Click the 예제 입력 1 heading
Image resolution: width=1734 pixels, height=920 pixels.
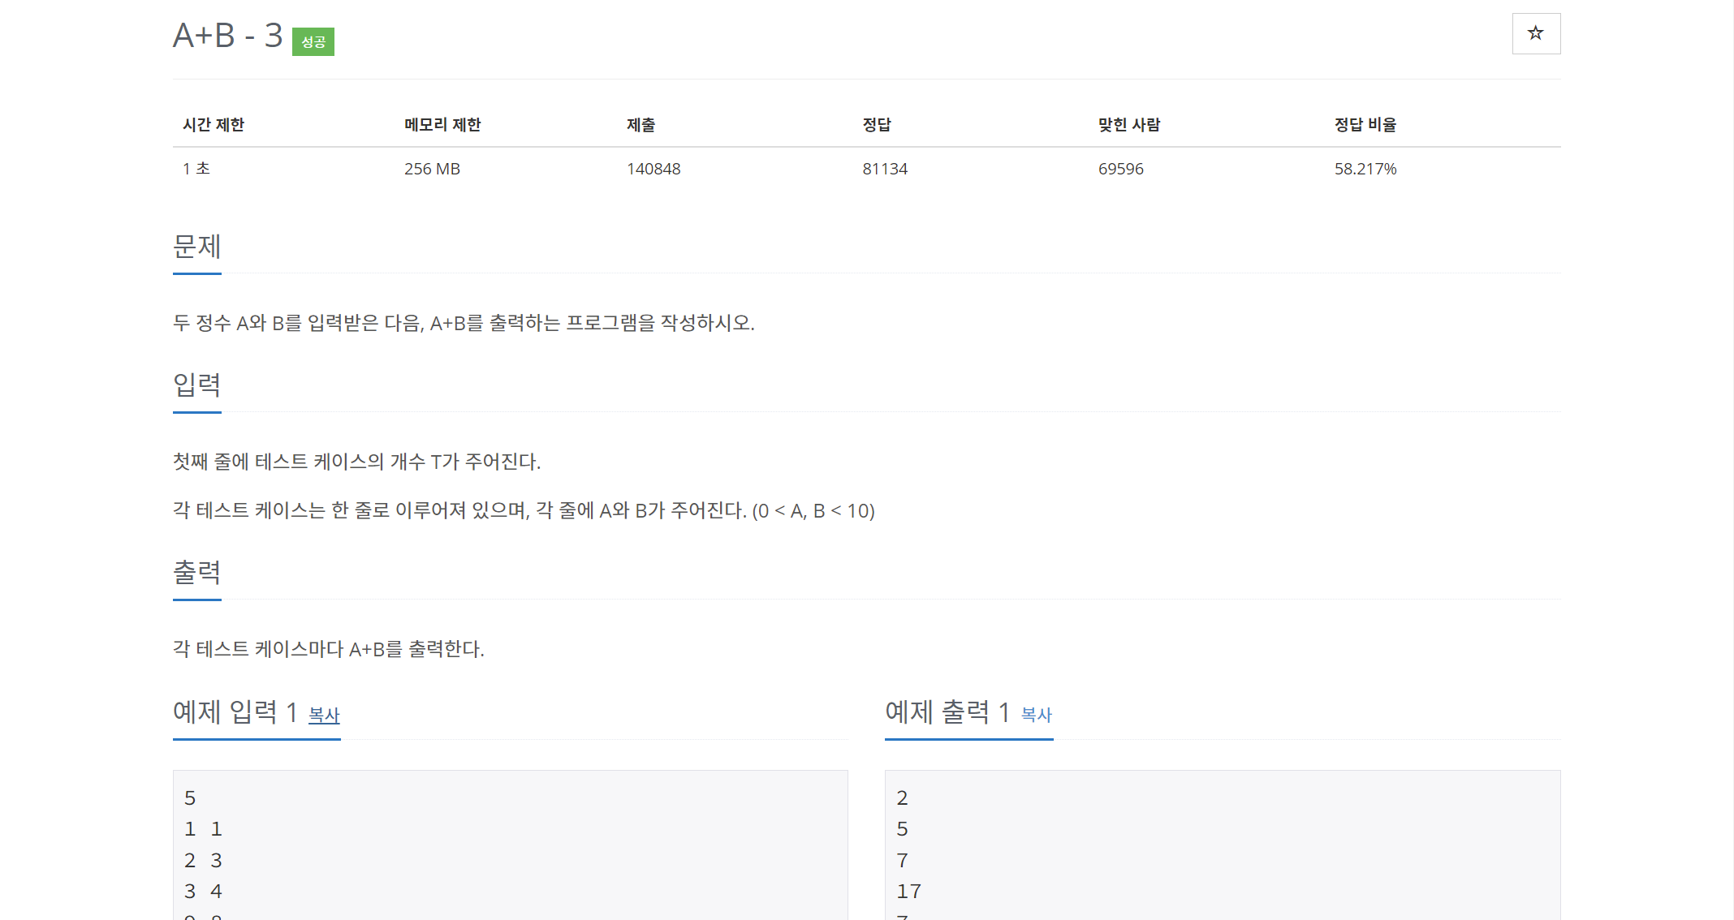pyautogui.click(x=235, y=712)
